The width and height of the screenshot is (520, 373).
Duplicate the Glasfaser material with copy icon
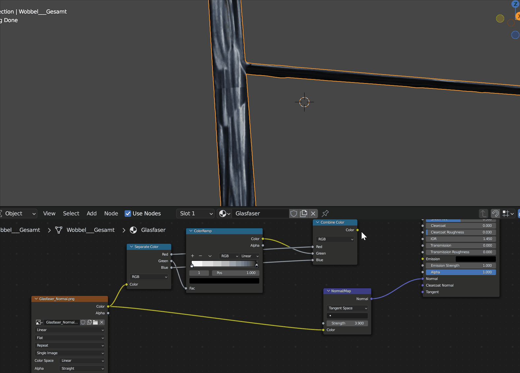(x=304, y=213)
